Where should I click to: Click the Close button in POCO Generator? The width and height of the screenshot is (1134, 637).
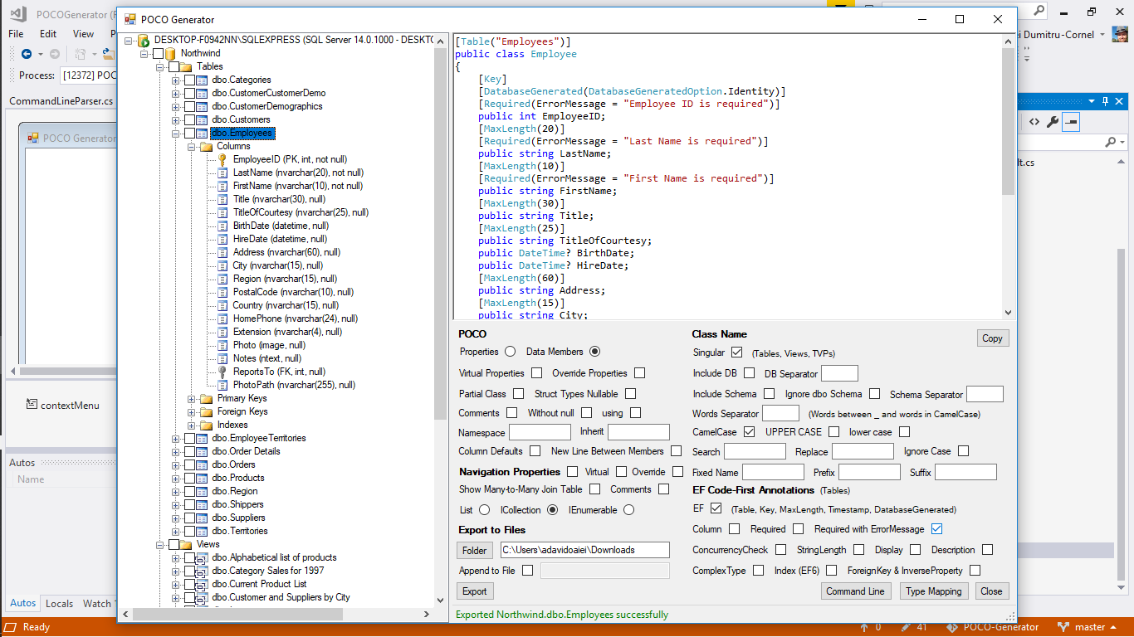(x=991, y=591)
